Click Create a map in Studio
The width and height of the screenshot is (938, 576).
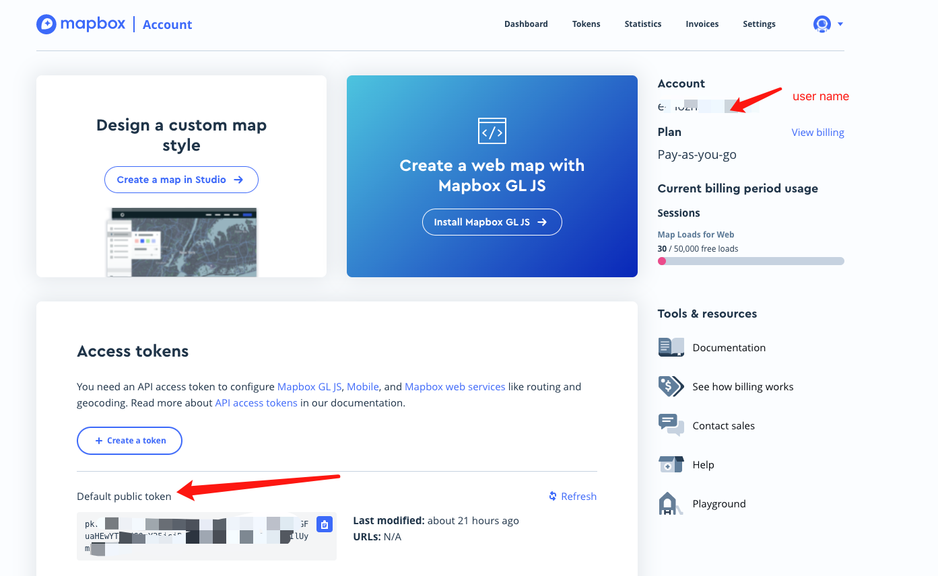tap(180, 180)
